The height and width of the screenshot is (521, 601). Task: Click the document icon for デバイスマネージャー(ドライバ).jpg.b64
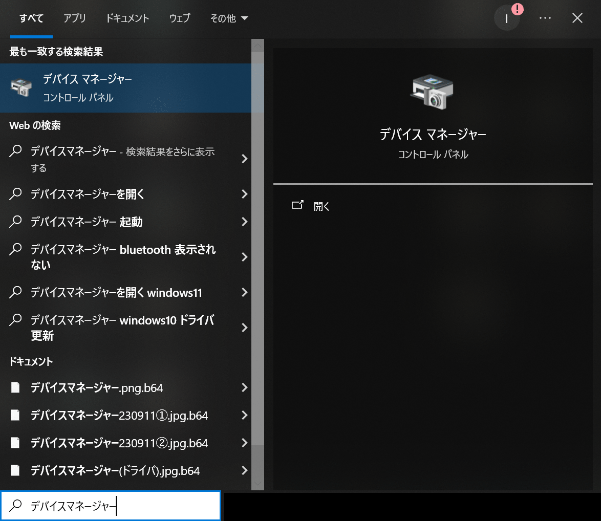(15, 470)
